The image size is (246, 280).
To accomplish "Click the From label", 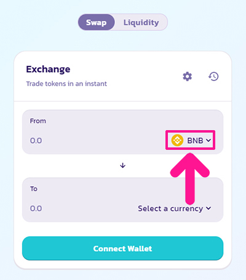I will (x=38, y=121).
